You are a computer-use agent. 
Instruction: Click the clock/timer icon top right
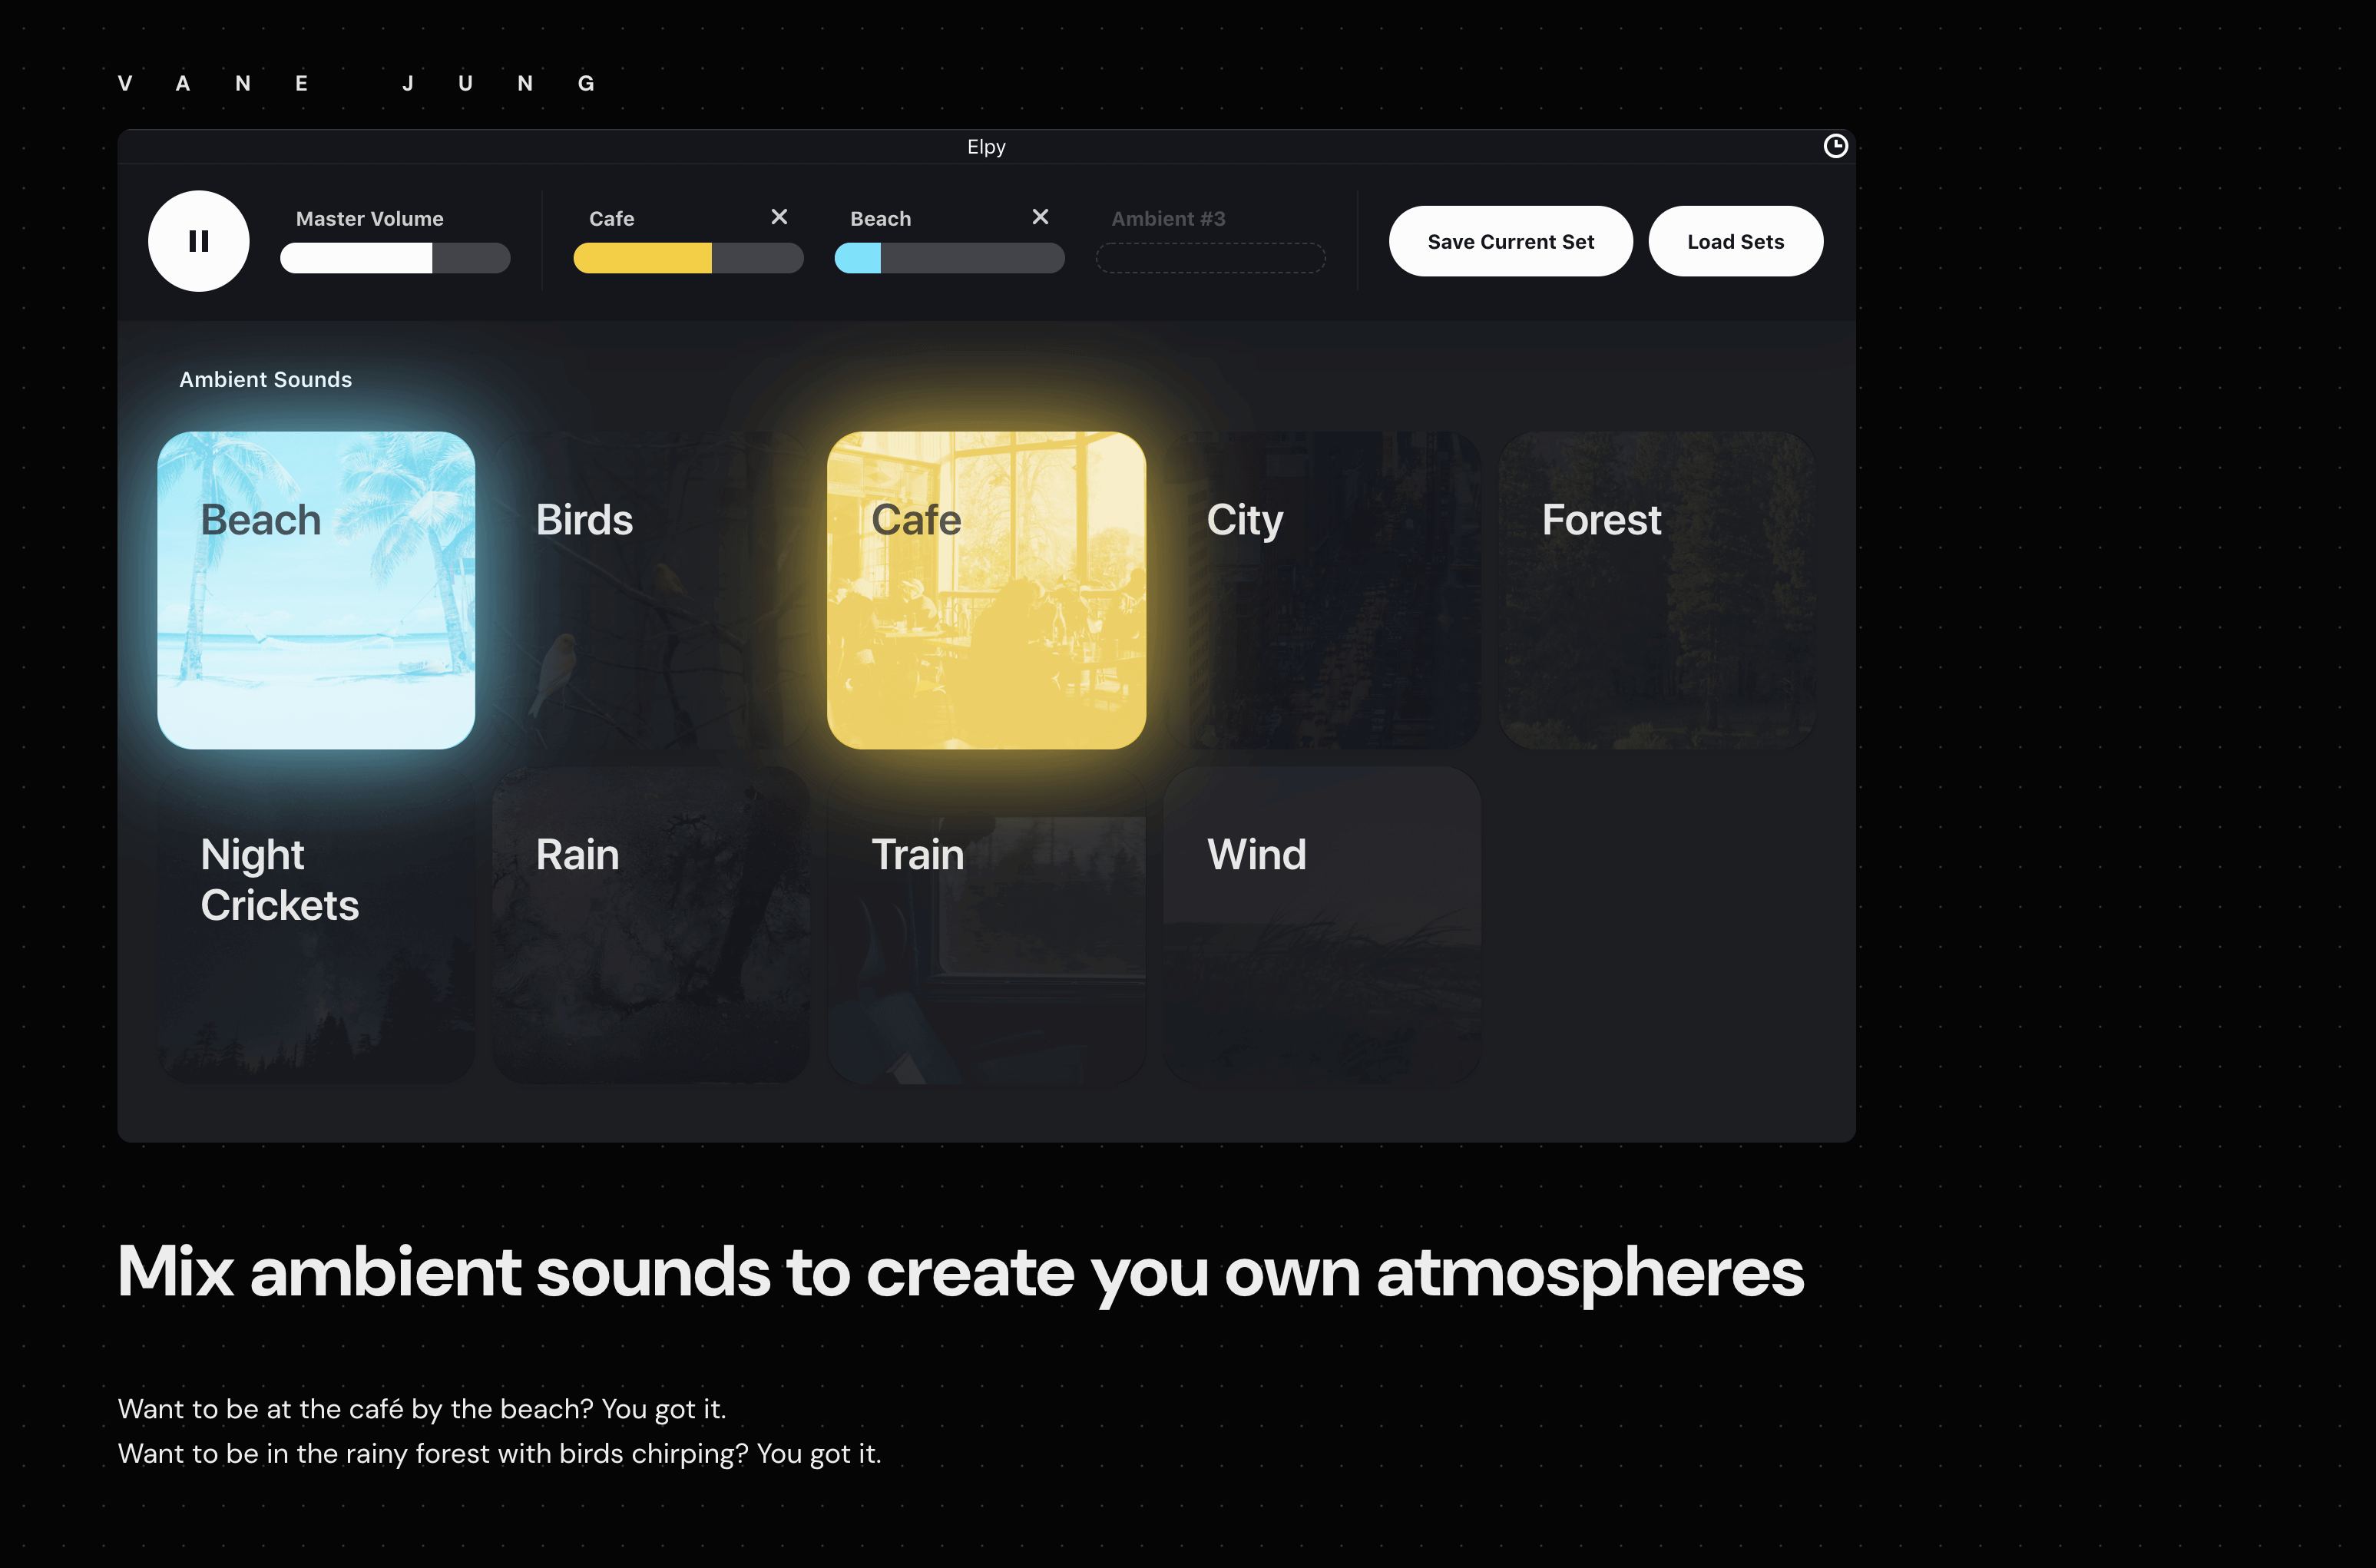click(x=1835, y=144)
